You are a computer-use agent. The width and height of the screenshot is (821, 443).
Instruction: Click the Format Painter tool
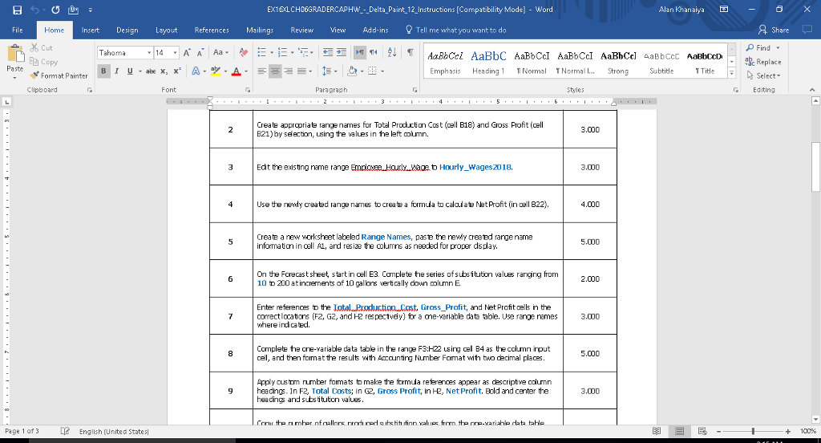click(61, 75)
